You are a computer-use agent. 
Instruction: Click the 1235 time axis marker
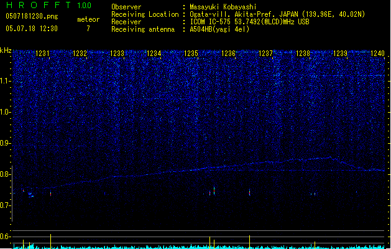(x=191, y=54)
